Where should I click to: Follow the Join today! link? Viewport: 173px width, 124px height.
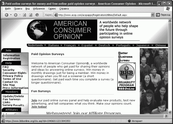click(x=39, y=107)
